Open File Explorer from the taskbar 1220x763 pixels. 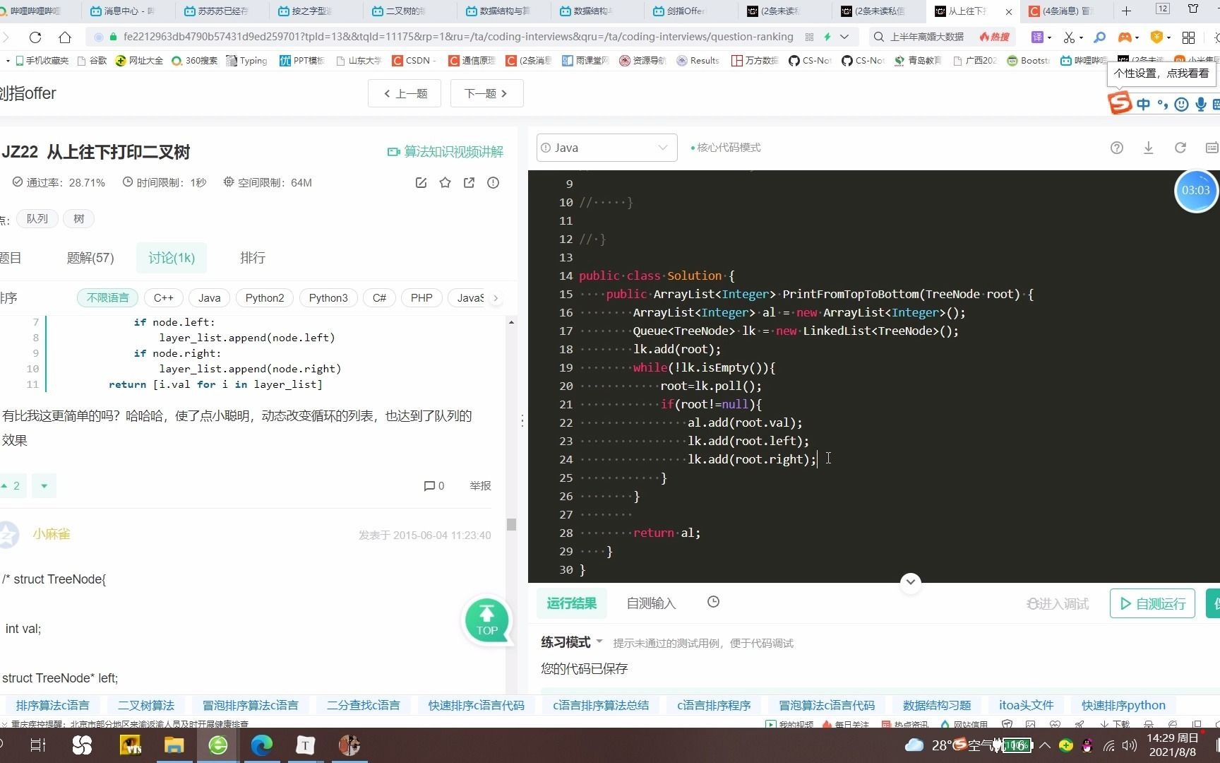coord(174,745)
